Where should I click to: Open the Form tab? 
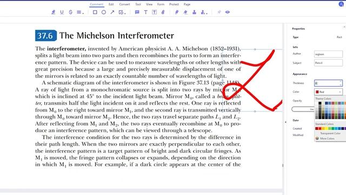point(161,4)
